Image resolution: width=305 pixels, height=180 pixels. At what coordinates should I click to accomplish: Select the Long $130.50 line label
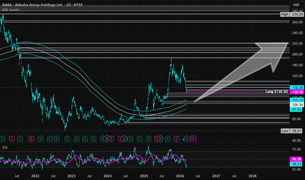[x=277, y=92]
